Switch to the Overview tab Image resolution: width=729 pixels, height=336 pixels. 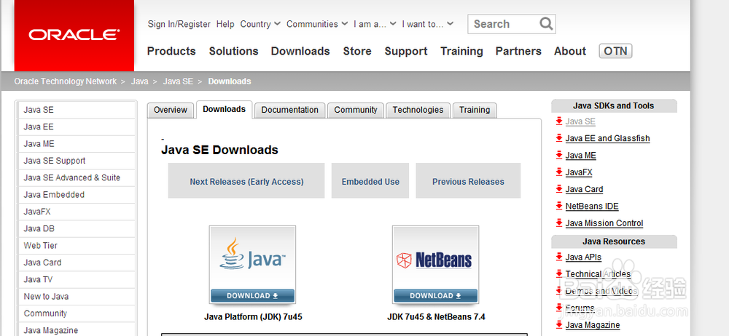click(171, 110)
